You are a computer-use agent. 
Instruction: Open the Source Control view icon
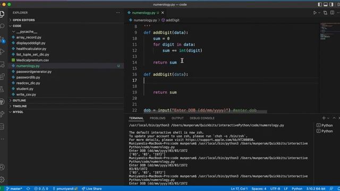(2, 39)
